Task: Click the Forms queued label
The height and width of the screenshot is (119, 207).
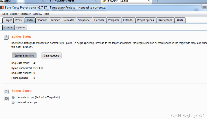Action: click(x=20, y=78)
